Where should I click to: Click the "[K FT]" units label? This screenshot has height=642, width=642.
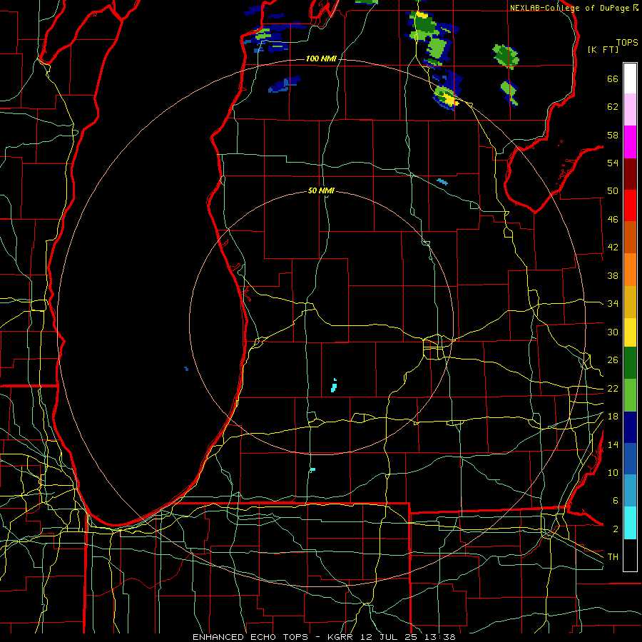603,49
